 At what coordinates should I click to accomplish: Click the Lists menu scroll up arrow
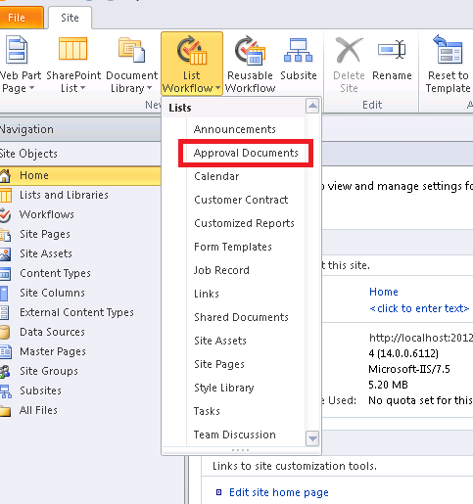coord(312,106)
